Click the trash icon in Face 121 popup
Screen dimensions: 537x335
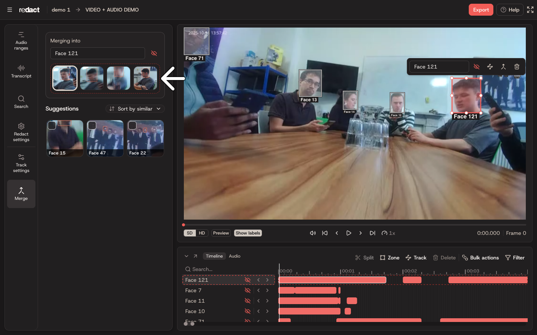pyautogui.click(x=517, y=67)
